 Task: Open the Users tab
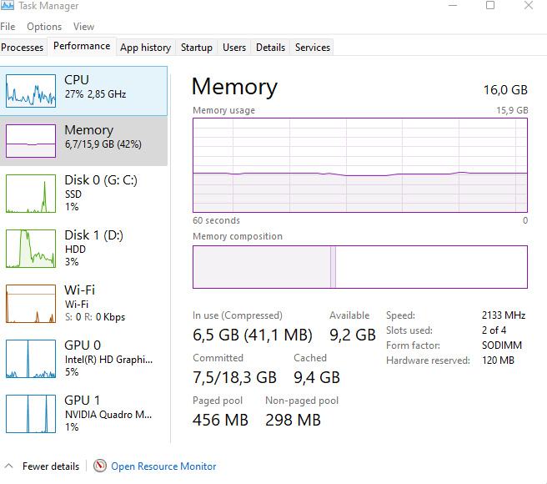coord(234,48)
